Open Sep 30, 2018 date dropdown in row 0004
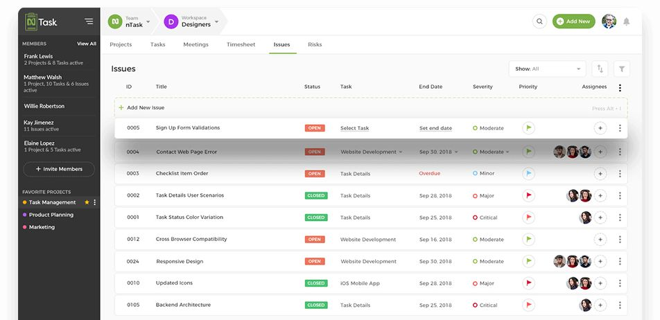The width and height of the screenshot is (660, 320). 439,152
